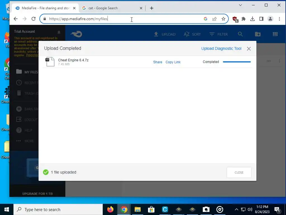Show hidden system tray icons
The height and width of the screenshot is (215, 286).
(x=236, y=209)
